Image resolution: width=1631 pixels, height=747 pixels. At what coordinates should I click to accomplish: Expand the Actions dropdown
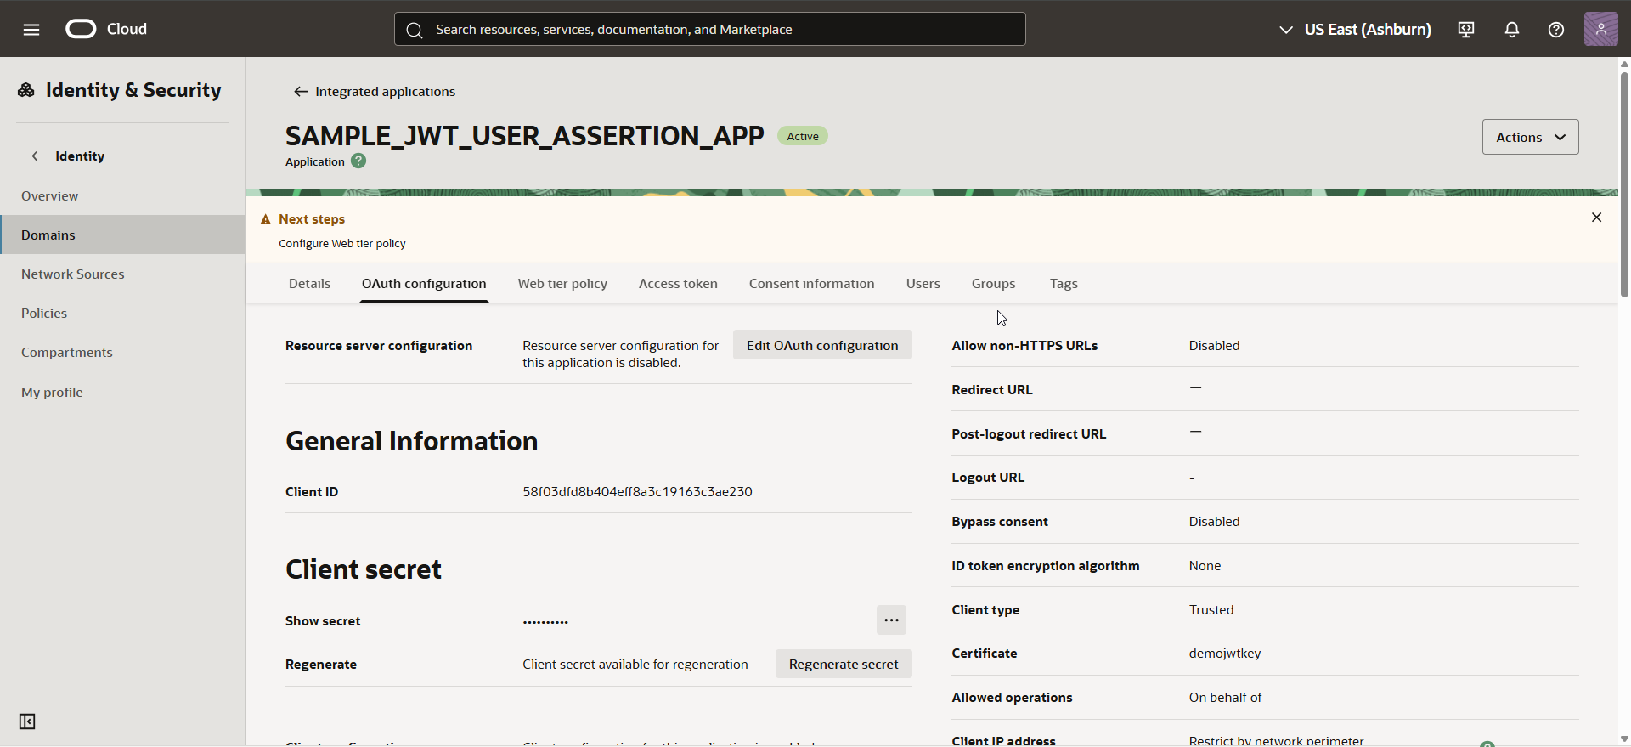[1530, 137]
